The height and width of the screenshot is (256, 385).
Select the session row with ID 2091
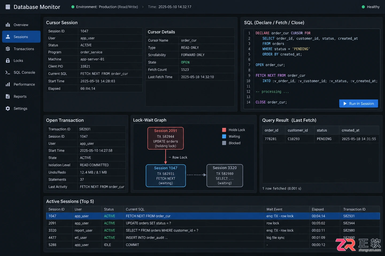pos(213,223)
